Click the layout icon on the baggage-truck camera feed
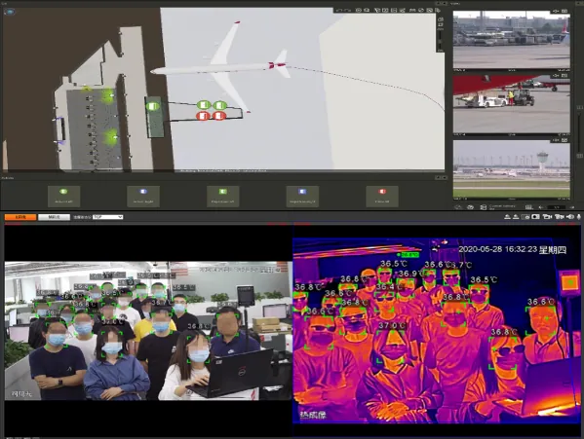The width and height of the screenshot is (584, 439). tap(565, 76)
